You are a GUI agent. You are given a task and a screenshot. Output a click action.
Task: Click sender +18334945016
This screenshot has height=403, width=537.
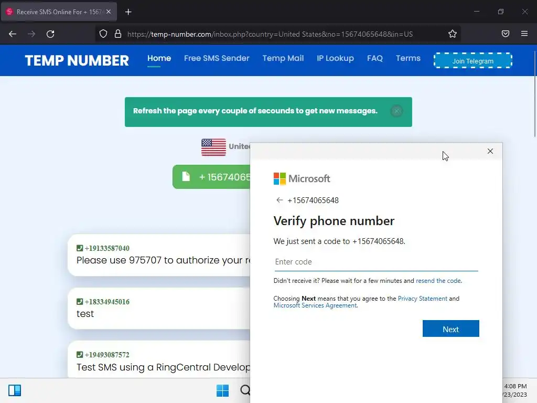107,302
